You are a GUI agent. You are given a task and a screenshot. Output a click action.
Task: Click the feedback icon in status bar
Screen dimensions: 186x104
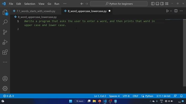(175, 96)
